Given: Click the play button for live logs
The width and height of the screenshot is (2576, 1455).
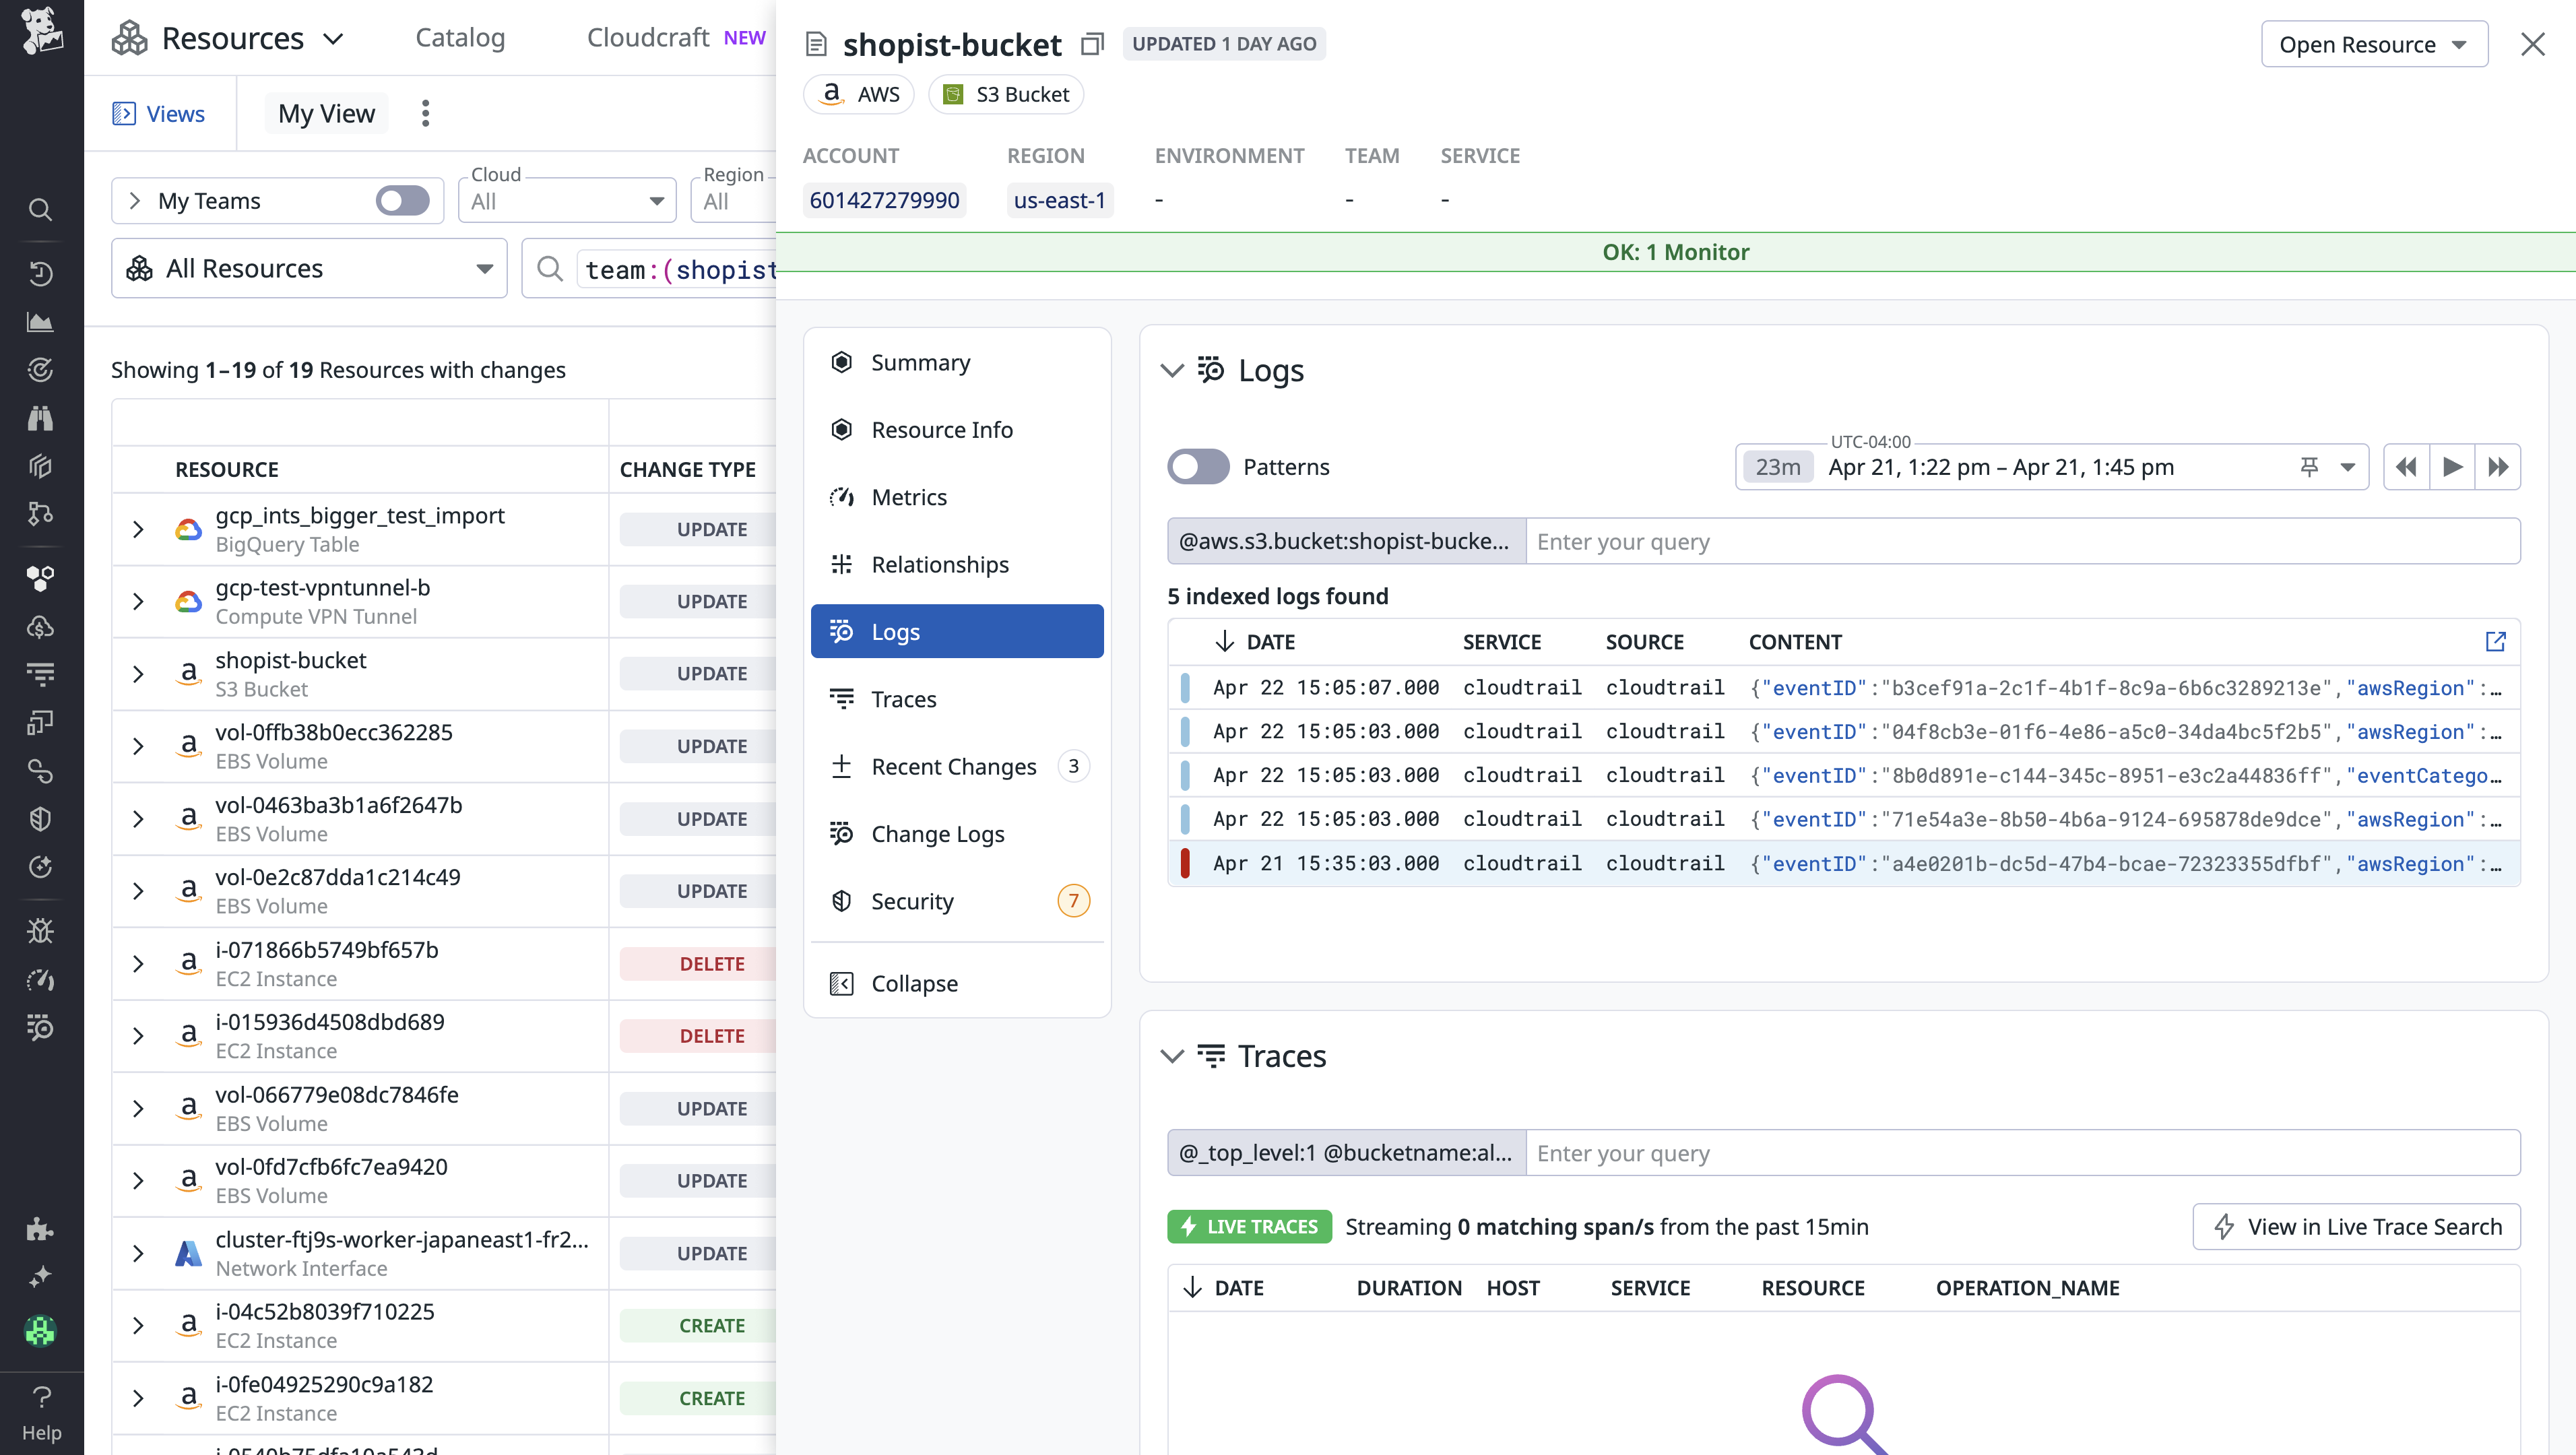Looking at the screenshot, I should tap(2452, 467).
